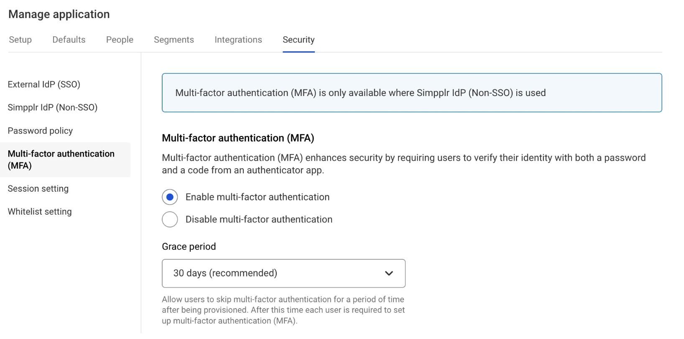Screen dimensions: 684x339
Task: Go to the People tab
Action: tap(120, 40)
